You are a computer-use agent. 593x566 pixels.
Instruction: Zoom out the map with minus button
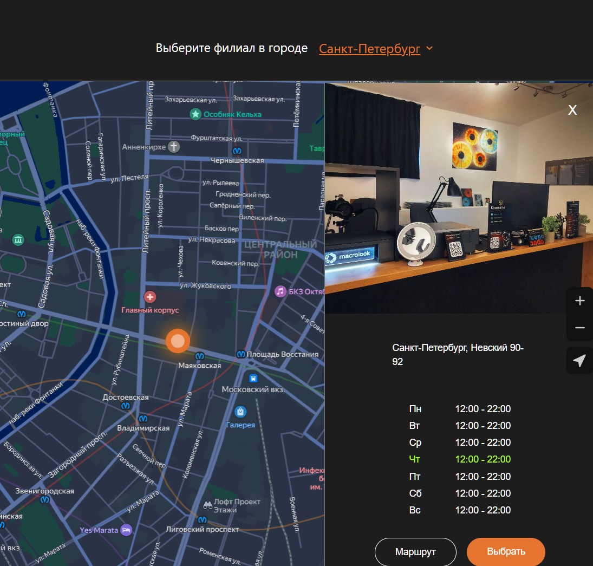tap(579, 328)
